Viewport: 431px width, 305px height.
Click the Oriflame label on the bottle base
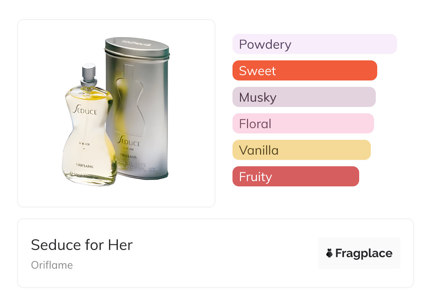click(85, 165)
